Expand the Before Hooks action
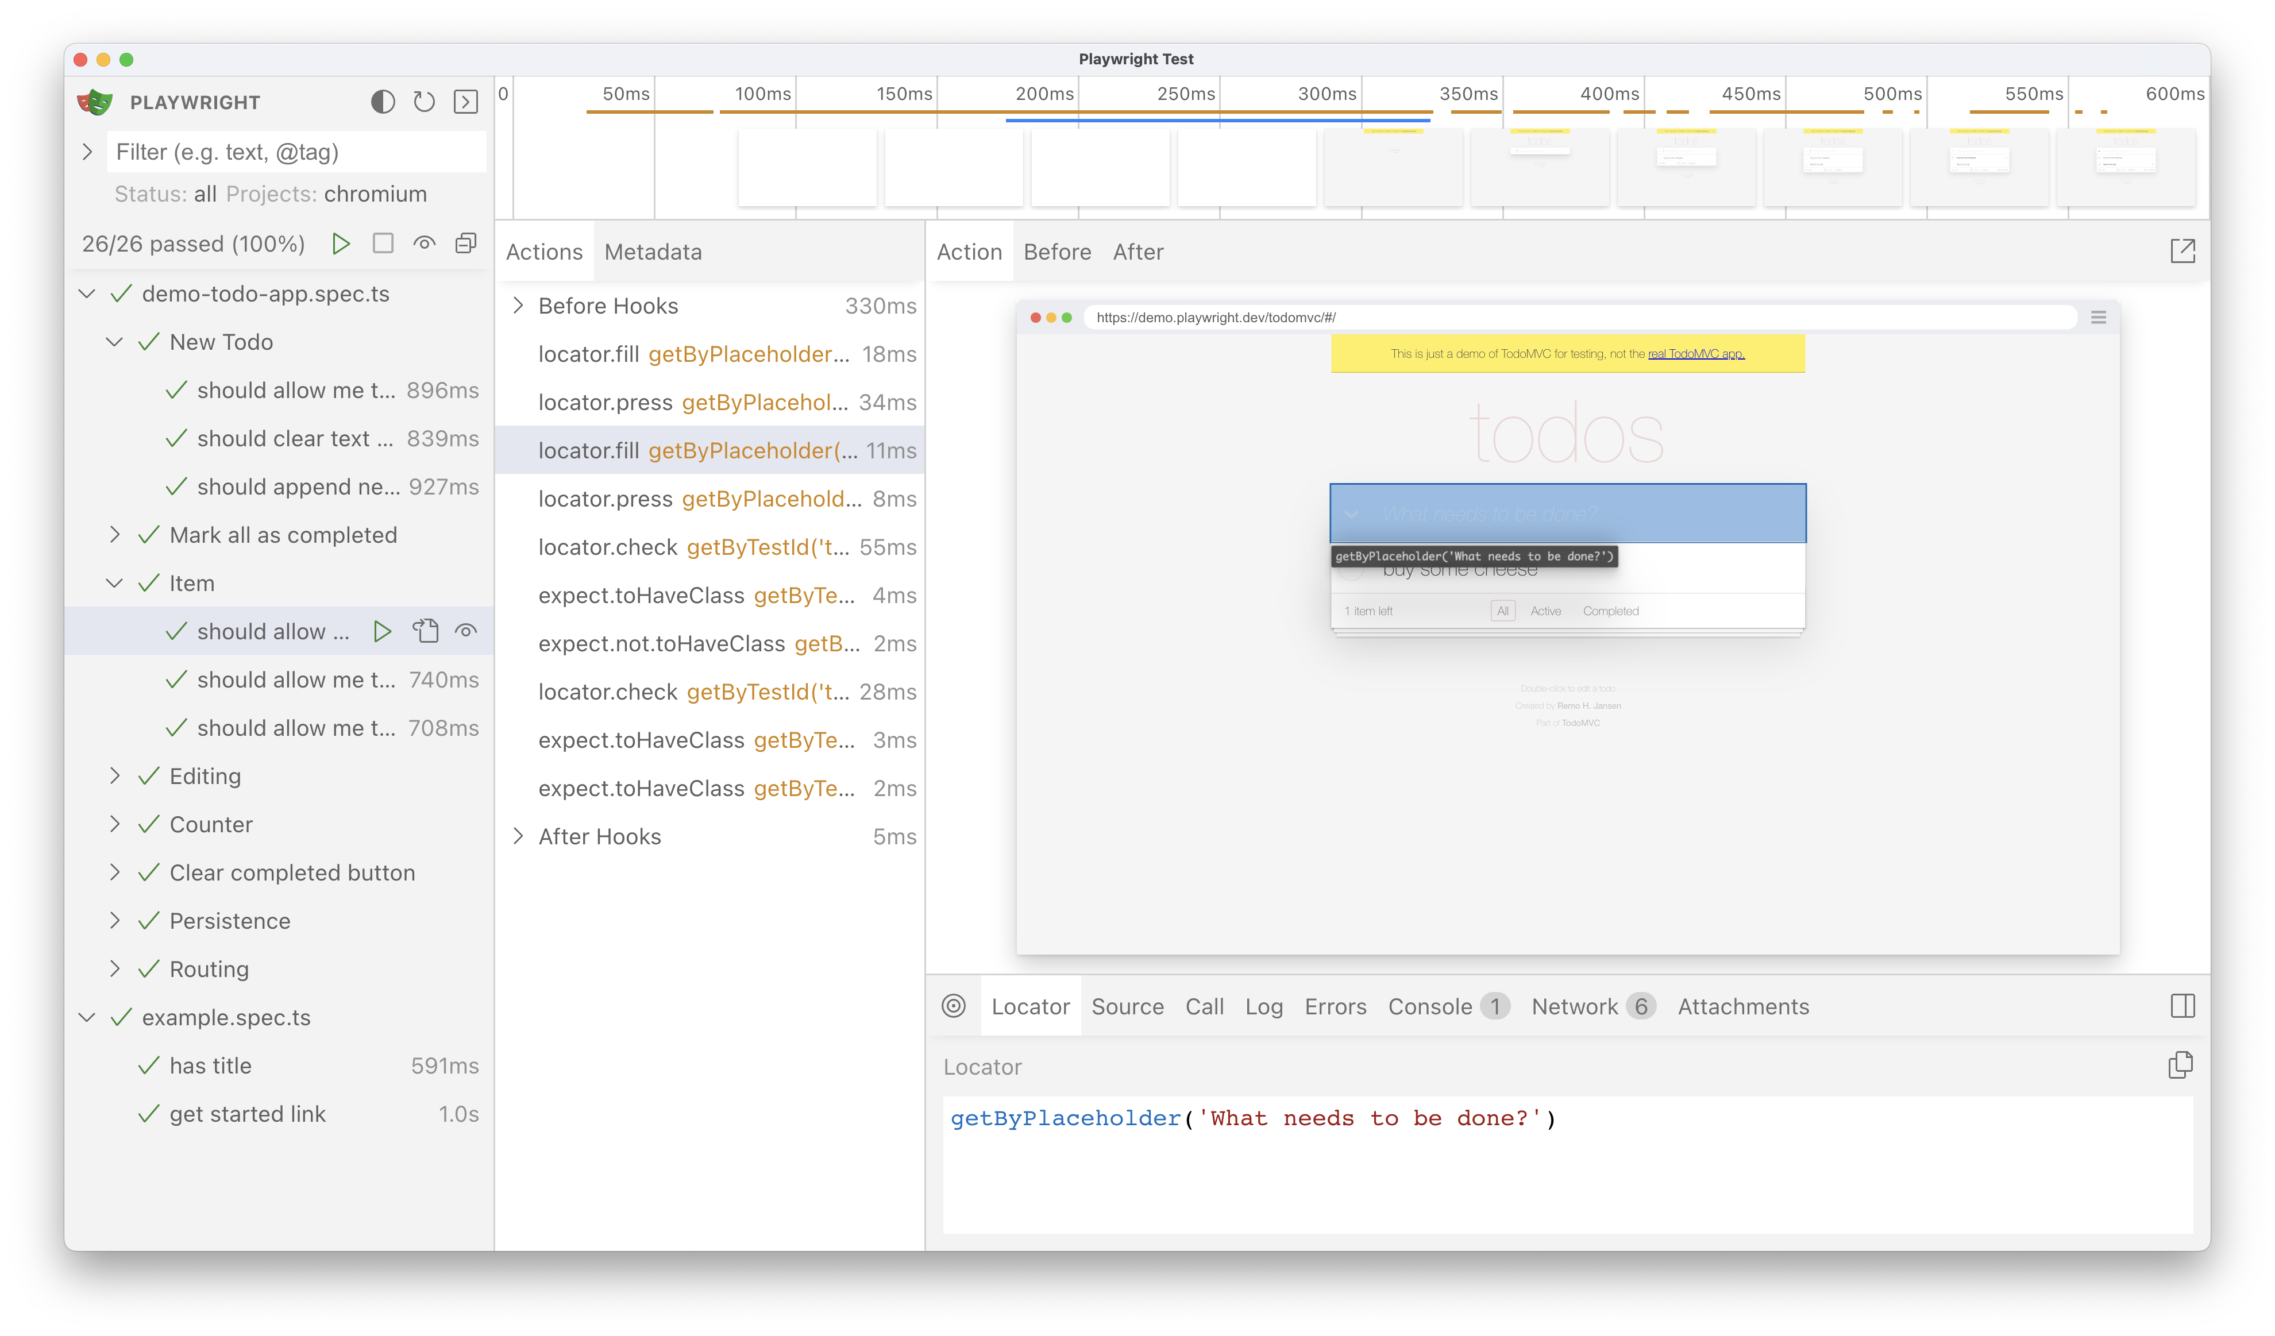 [x=519, y=306]
